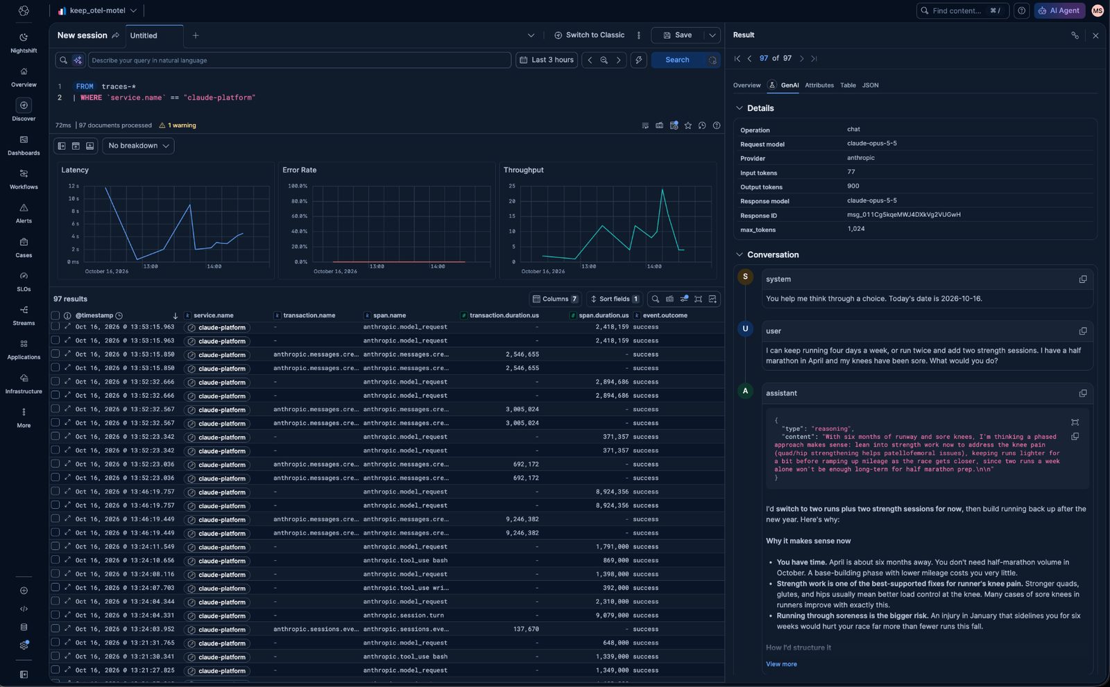Open the Cases section
1110x687 pixels.
[x=24, y=247]
